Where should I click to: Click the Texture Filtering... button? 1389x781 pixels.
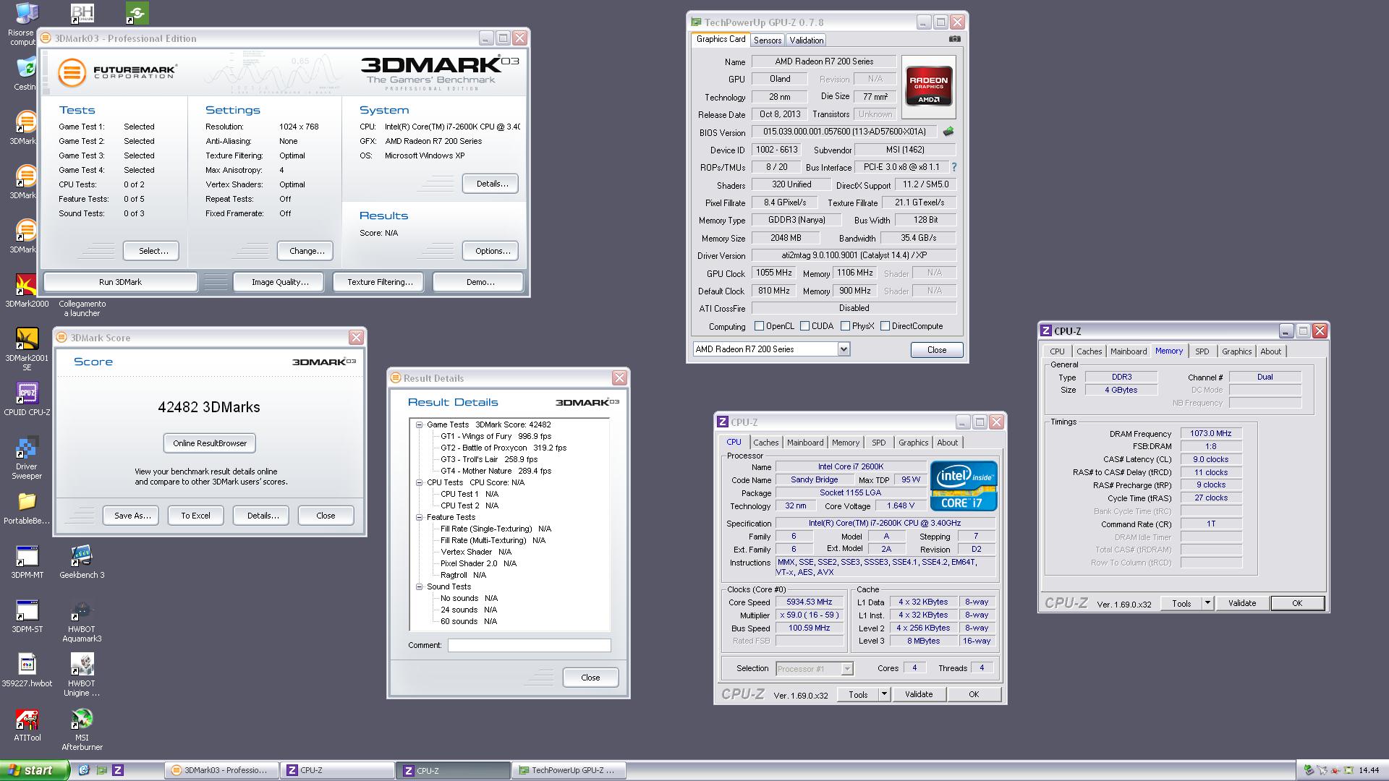pyautogui.click(x=380, y=282)
